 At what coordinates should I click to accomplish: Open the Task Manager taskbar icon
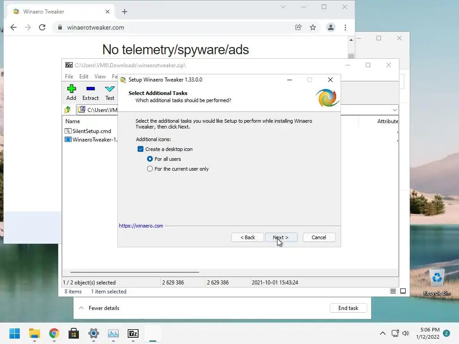coord(113,333)
